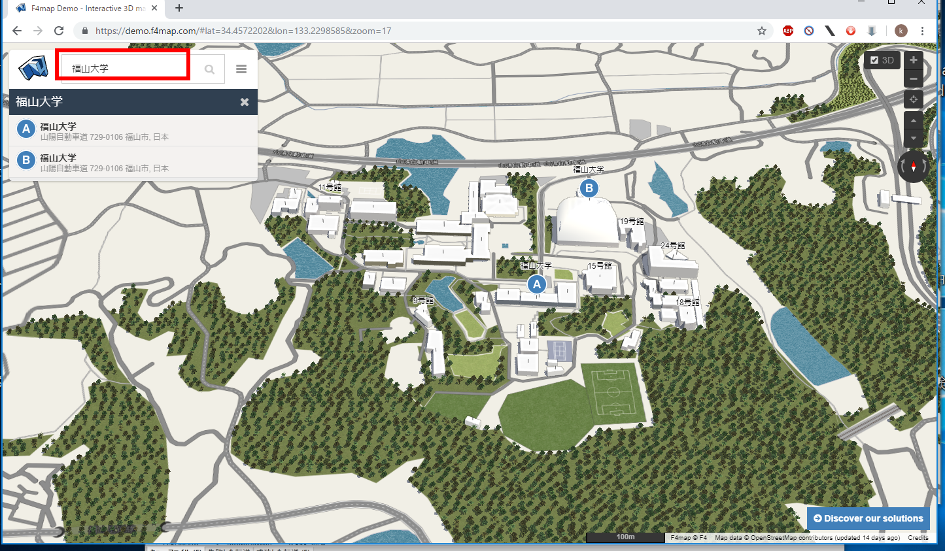945x551 pixels.
Task: Click the 18号館 building label
Action: point(688,303)
